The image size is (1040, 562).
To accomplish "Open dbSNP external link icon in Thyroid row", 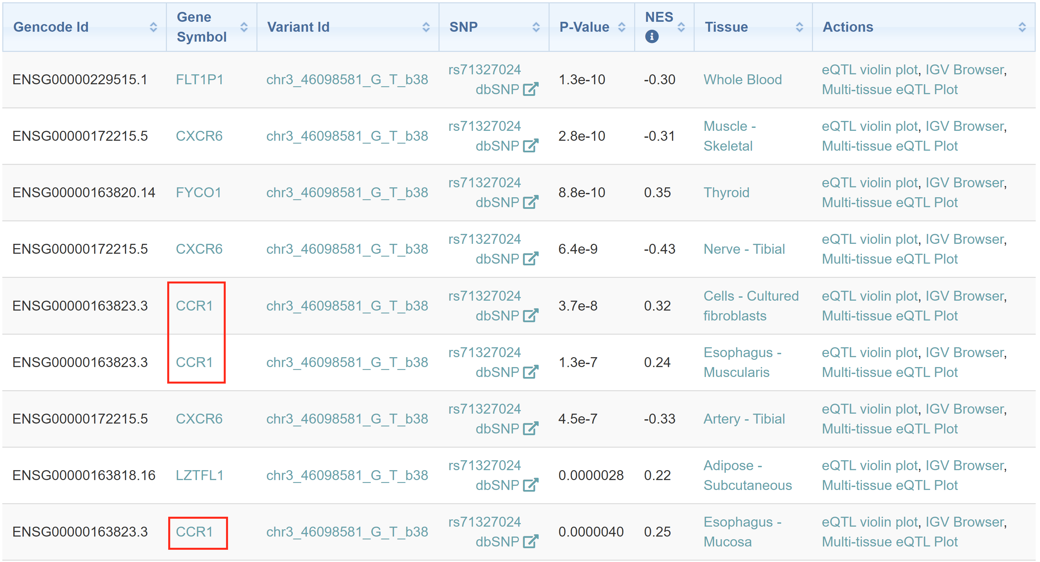I will (x=530, y=202).
